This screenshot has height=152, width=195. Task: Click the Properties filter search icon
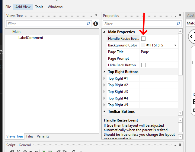point(178,24)
